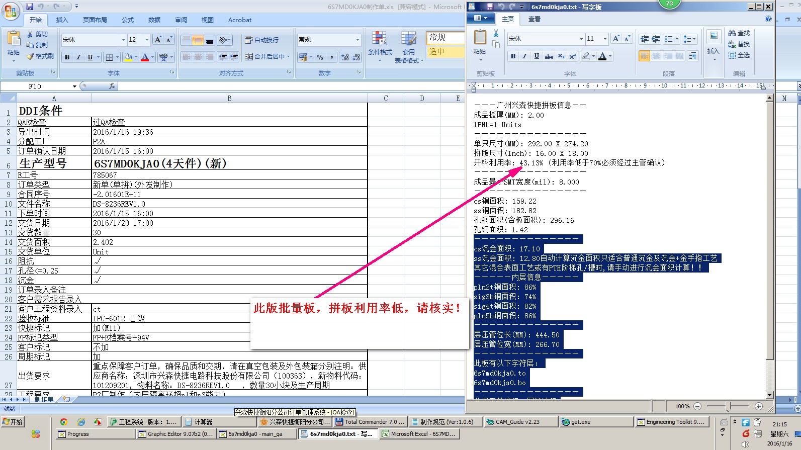
Task: Toggle Underline in Excel font group
Action: (90, 57)
